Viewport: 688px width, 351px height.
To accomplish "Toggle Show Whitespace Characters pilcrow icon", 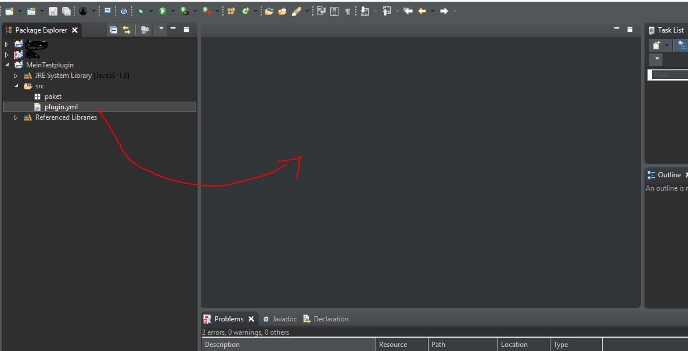I will pos(348,11).
